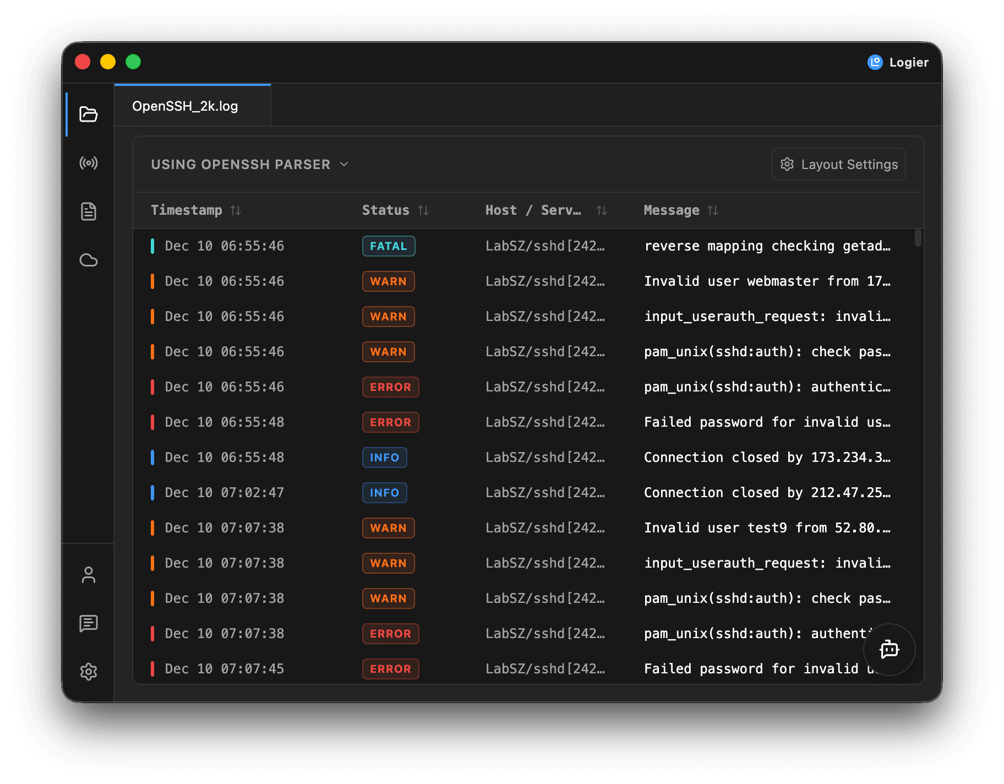Click the Logier app logo
The height and width of the screenshot is (784, 1004).
875,62
